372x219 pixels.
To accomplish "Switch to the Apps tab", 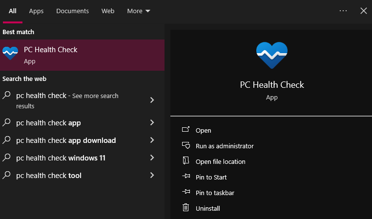I will click(x=36, y=11).
